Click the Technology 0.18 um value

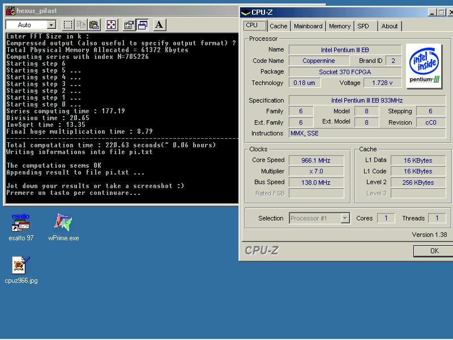coord(304,83)
